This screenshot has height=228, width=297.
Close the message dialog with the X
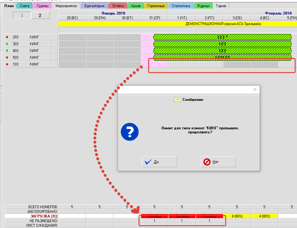click(x=255, y=89)
